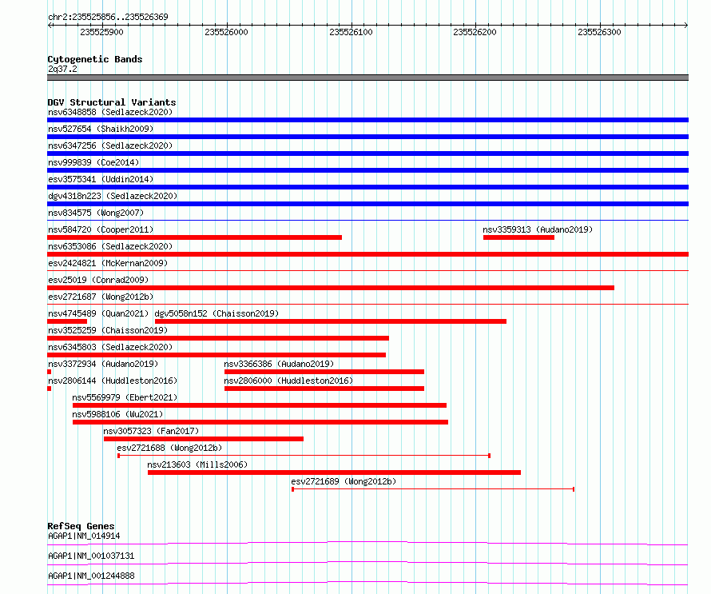Click nsv6345803 (Sedlazeck2020) label

[x=110, y=347]
